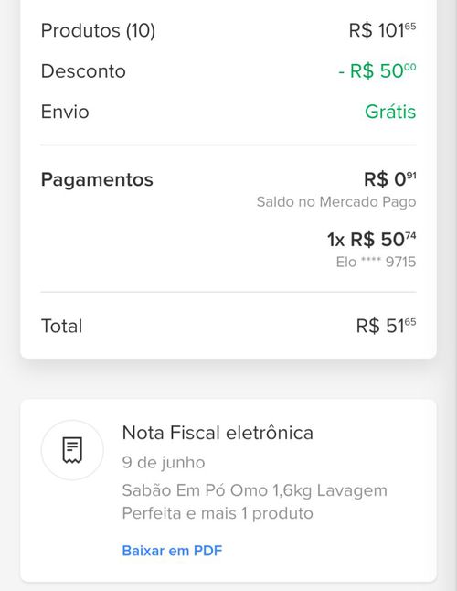
Task: Select the Desconto row label
Action: point(83,70)
